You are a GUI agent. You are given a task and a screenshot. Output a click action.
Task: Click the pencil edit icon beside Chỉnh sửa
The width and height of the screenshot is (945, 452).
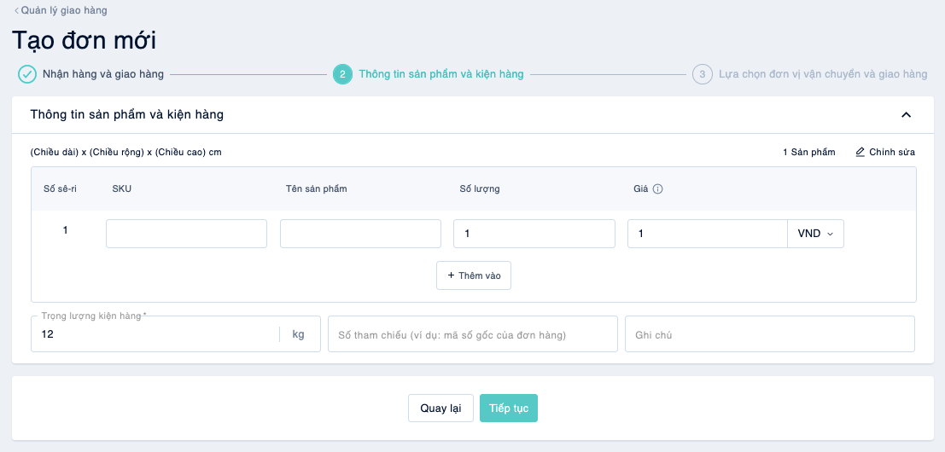[x=860, y=152]
